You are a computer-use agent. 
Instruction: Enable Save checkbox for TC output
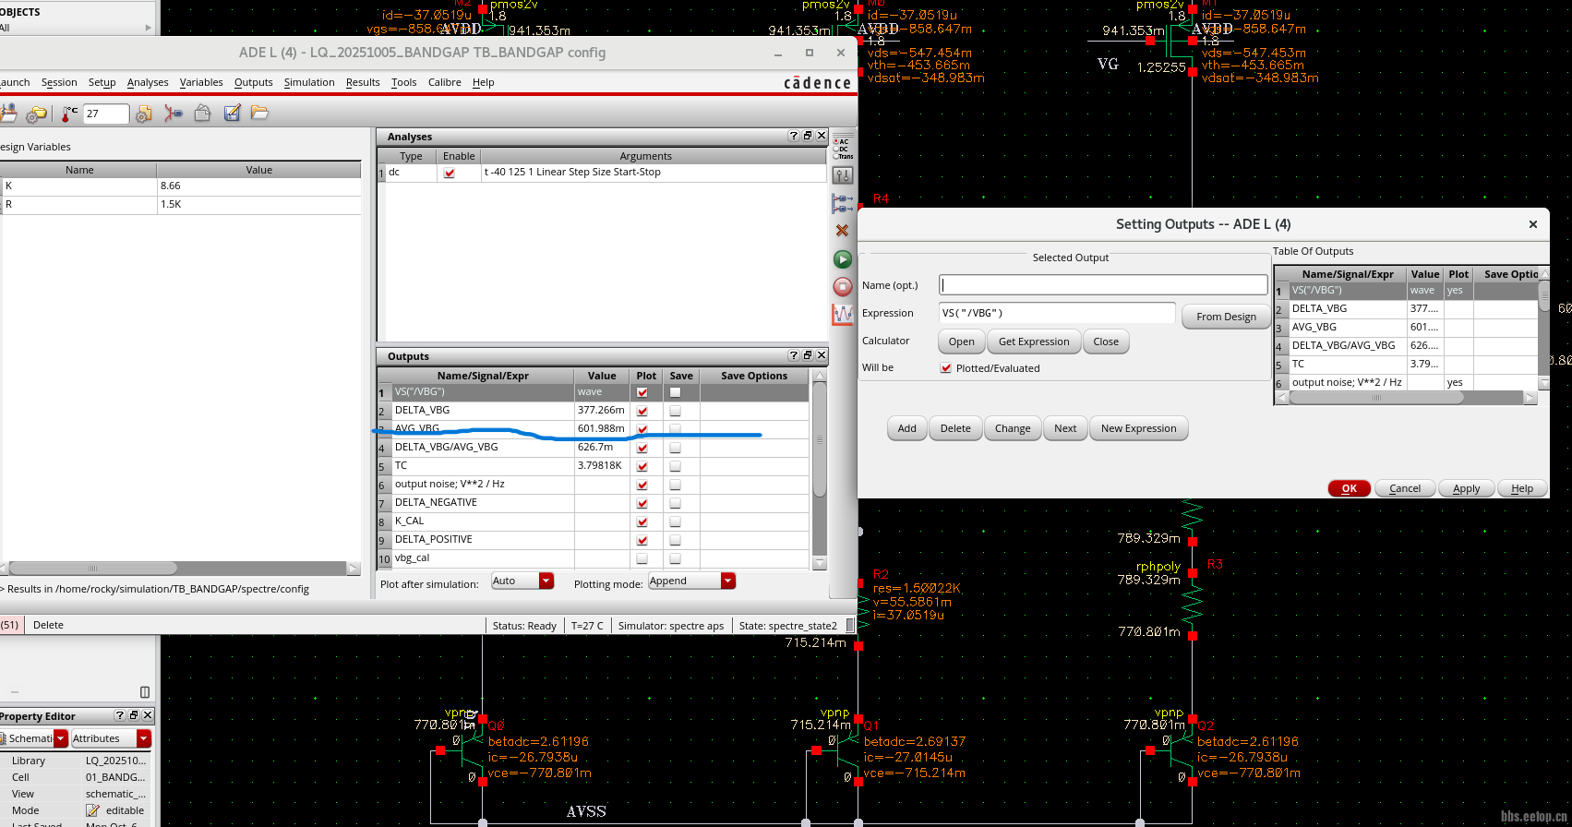675,466
